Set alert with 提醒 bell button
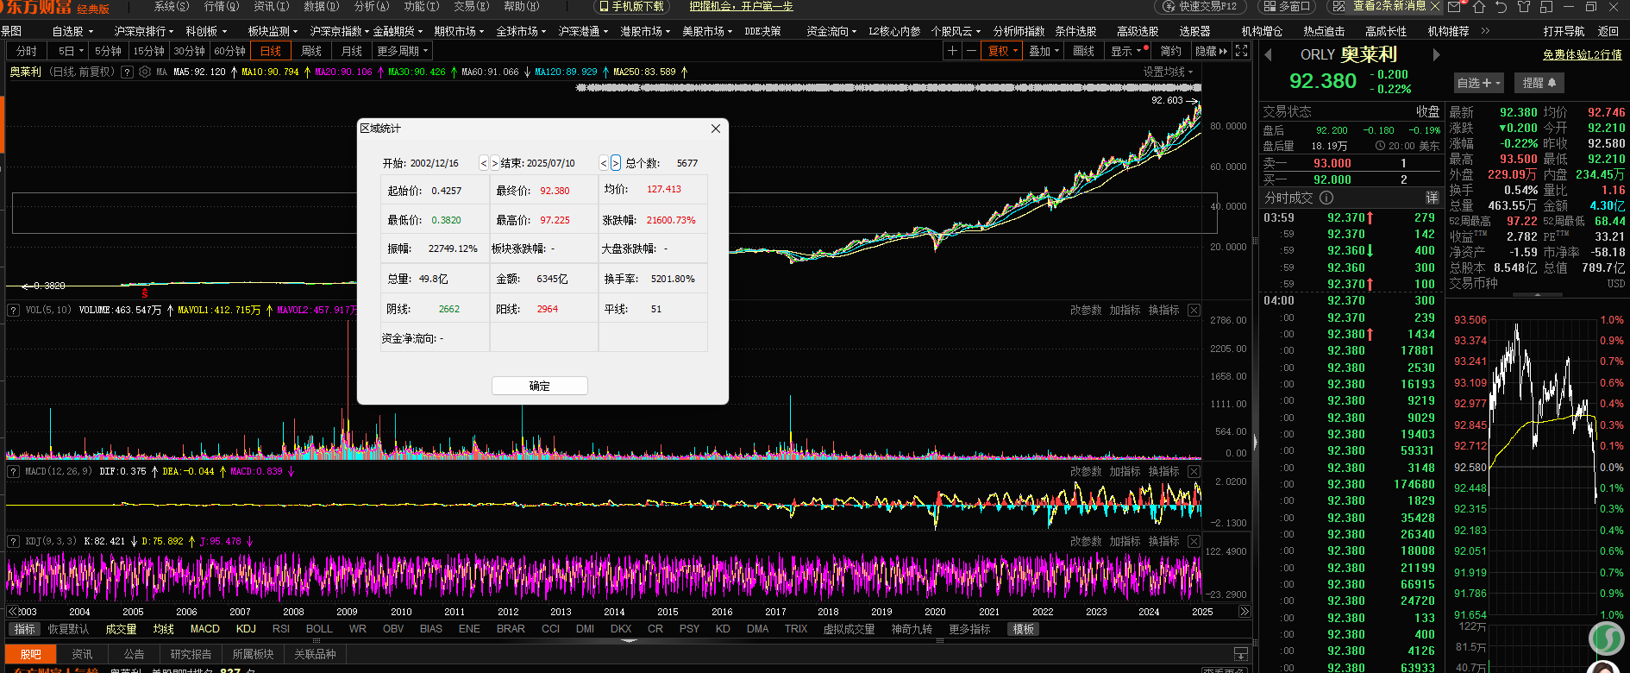 click(1539, 83)
